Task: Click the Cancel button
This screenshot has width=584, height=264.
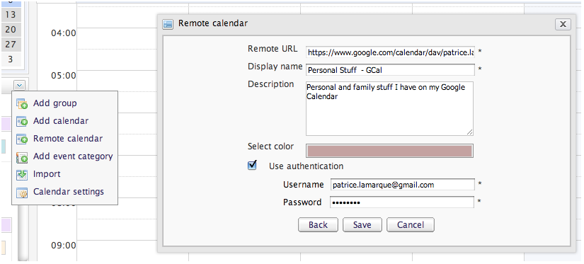Action: 411,225
